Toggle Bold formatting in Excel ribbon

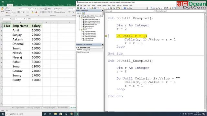click(19, 12)
